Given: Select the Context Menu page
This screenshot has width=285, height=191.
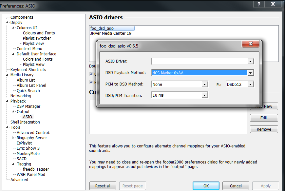Looking at the screenshot, I should coord(29,49).
